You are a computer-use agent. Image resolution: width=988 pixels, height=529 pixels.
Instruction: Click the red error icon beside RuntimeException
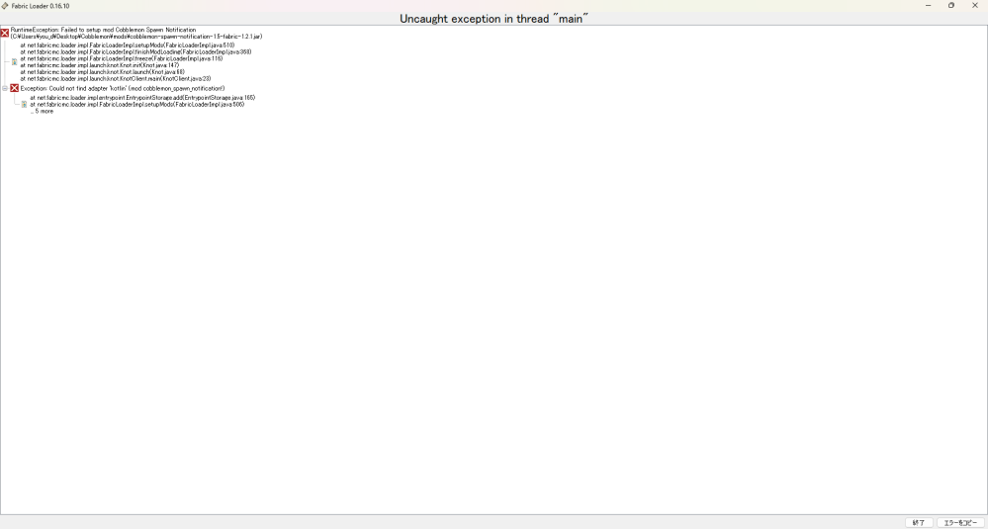pyautogui.click(x=4, y=33)
